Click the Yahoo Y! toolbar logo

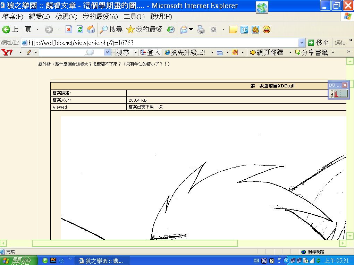coord(7,52)
